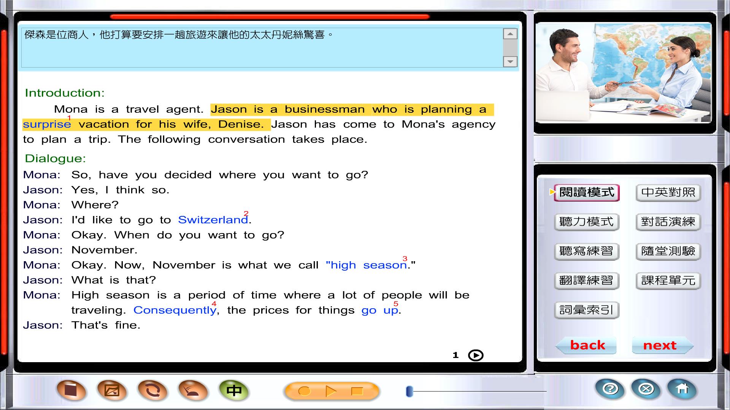730x410 pixels.
Task: Click the speed gauge icon
Action: [193, 390]
